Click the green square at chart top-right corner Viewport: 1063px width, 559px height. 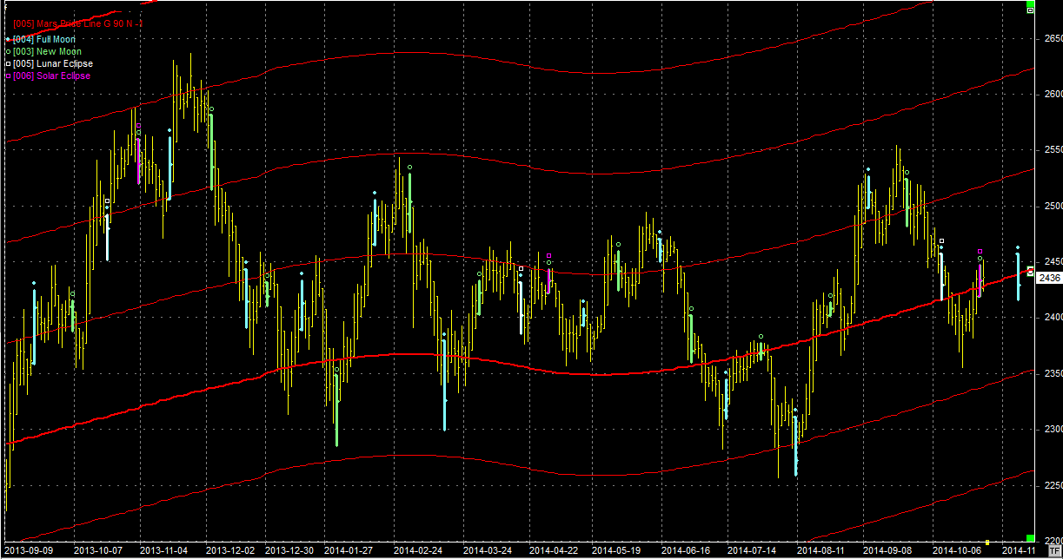pos(1030,3)
